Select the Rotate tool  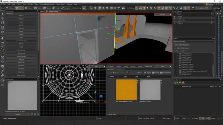pyautogui.click(x=2, y=23)
